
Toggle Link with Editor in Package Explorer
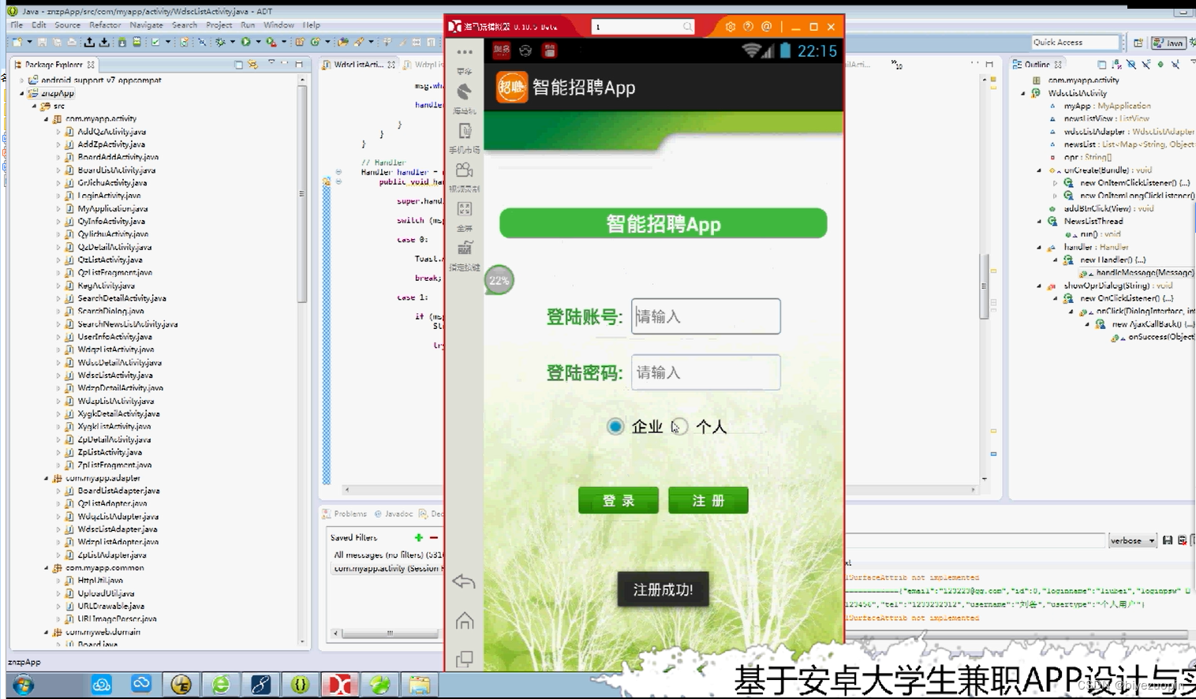[253, 64]
